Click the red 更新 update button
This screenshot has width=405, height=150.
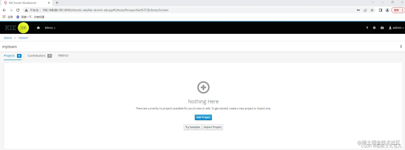[398, 10]
